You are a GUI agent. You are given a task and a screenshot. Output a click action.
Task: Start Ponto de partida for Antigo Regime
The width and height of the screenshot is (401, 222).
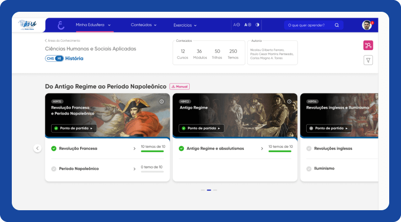201,128
